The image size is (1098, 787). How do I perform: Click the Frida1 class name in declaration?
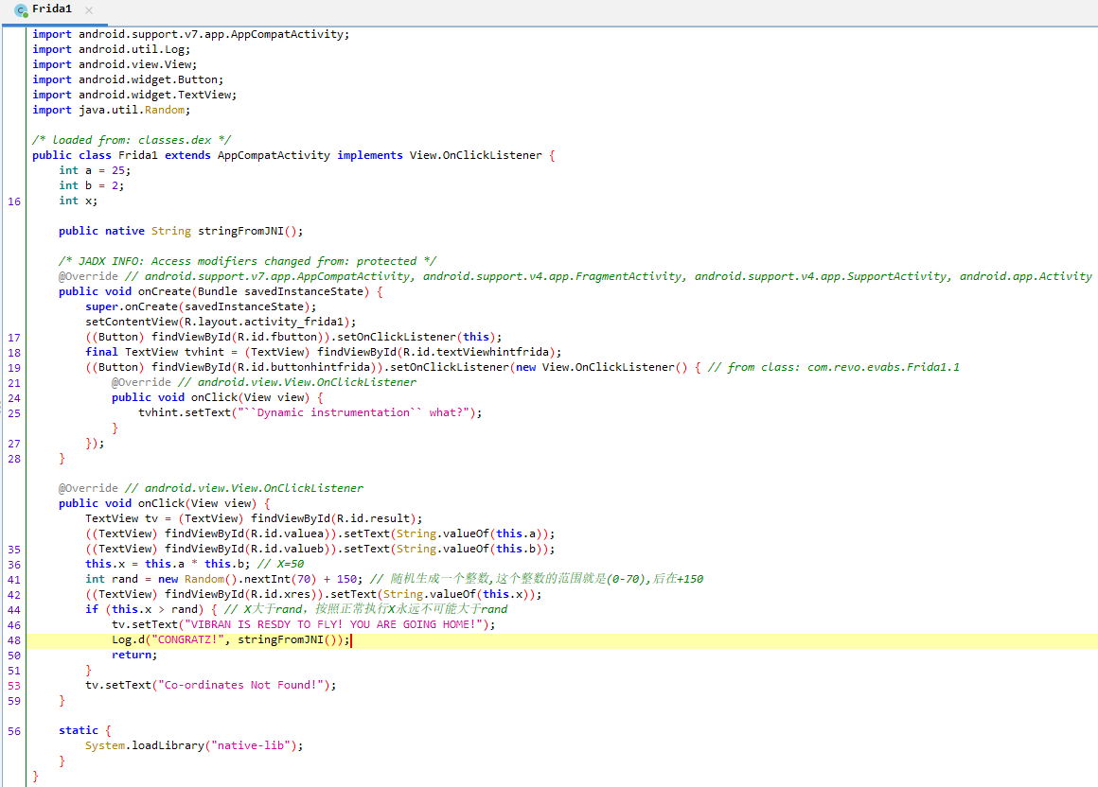(x=137, y=155)
